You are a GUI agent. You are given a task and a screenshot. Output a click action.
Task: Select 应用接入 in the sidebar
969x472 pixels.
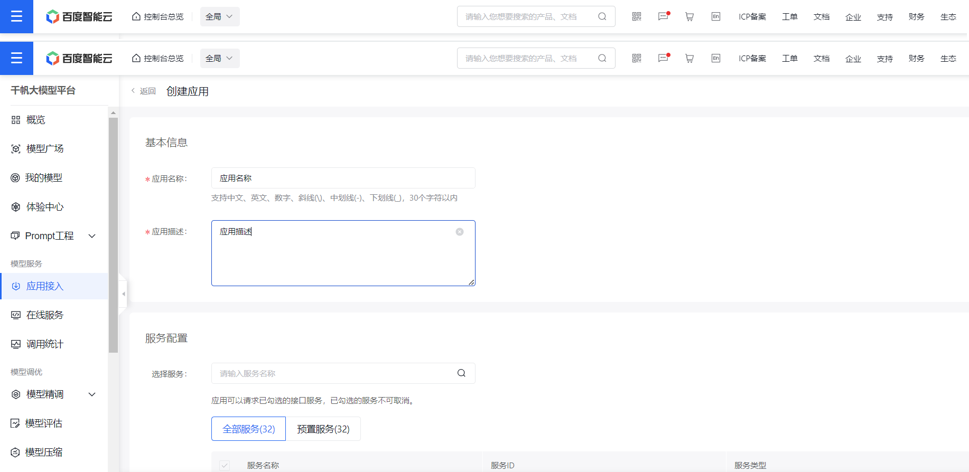click(54, 286)
